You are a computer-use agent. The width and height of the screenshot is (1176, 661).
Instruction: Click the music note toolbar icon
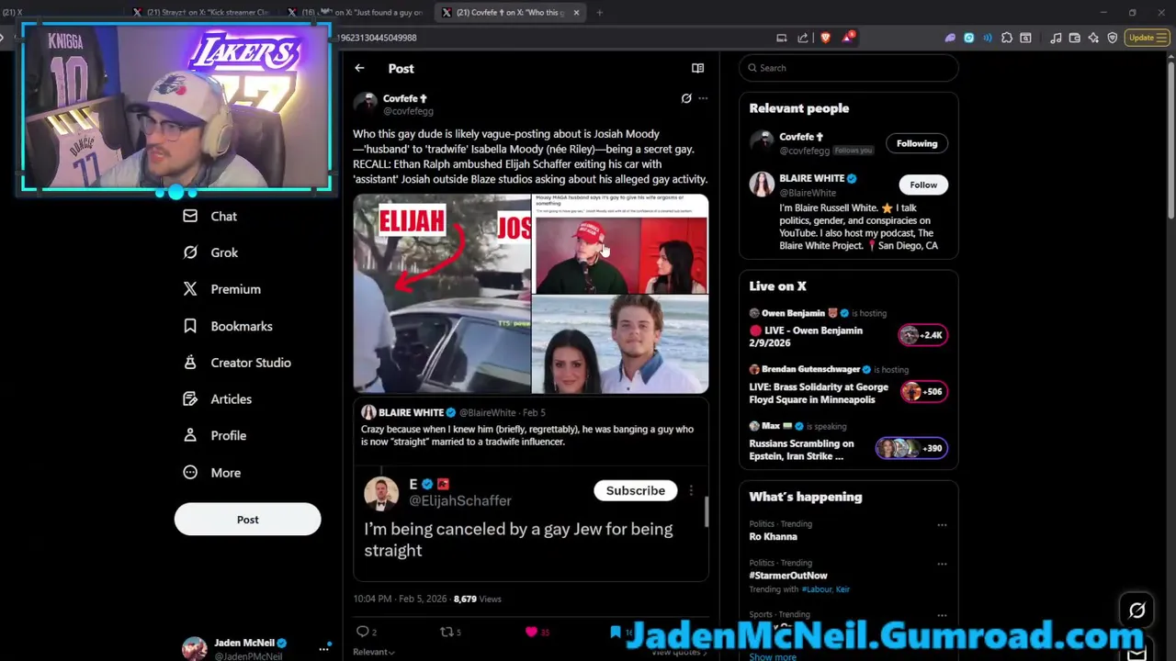[x=1056, y=38]
